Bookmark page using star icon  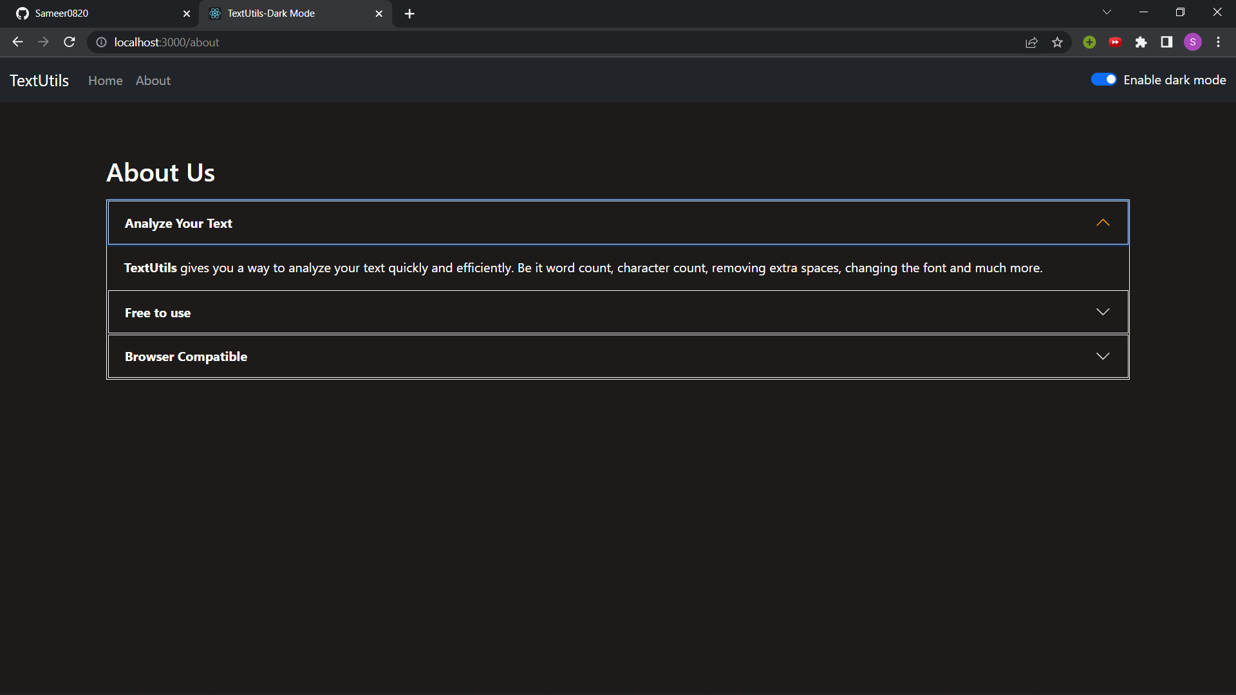(x=1057, y=42)
